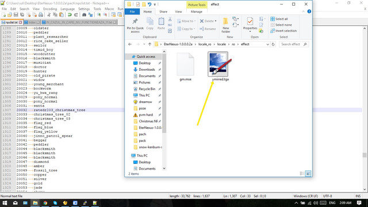Show hidden system tray icons chevron

pos(296,203)
